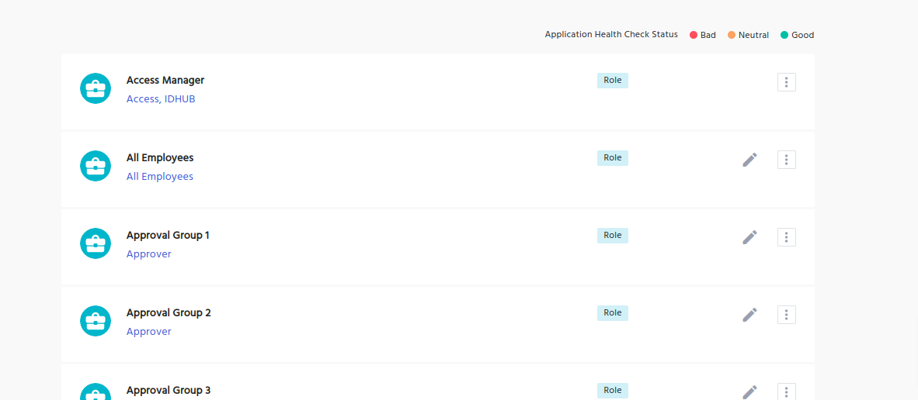Viewport: 918px width, 400px height.
Task: Click the Access Manager briefcase icon
Action: [x=96, y=88]
